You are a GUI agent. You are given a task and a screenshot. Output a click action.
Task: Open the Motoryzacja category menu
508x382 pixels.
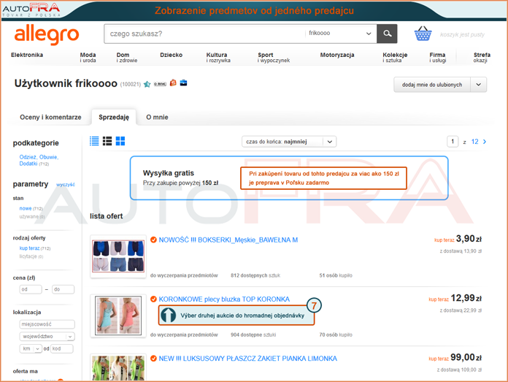click(x=337, y=55)
